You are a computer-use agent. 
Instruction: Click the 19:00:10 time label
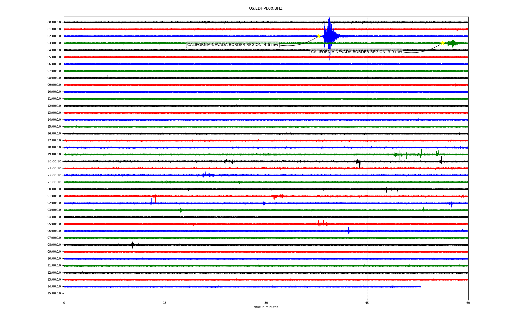pyautogui.click(x=54, y=154)
